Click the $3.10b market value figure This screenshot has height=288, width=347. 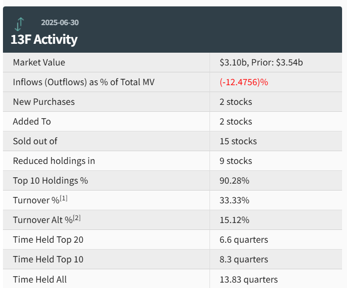tap(234, 63)
